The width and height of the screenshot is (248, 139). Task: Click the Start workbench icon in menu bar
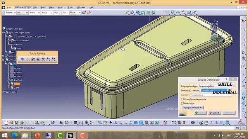point(3,7)
